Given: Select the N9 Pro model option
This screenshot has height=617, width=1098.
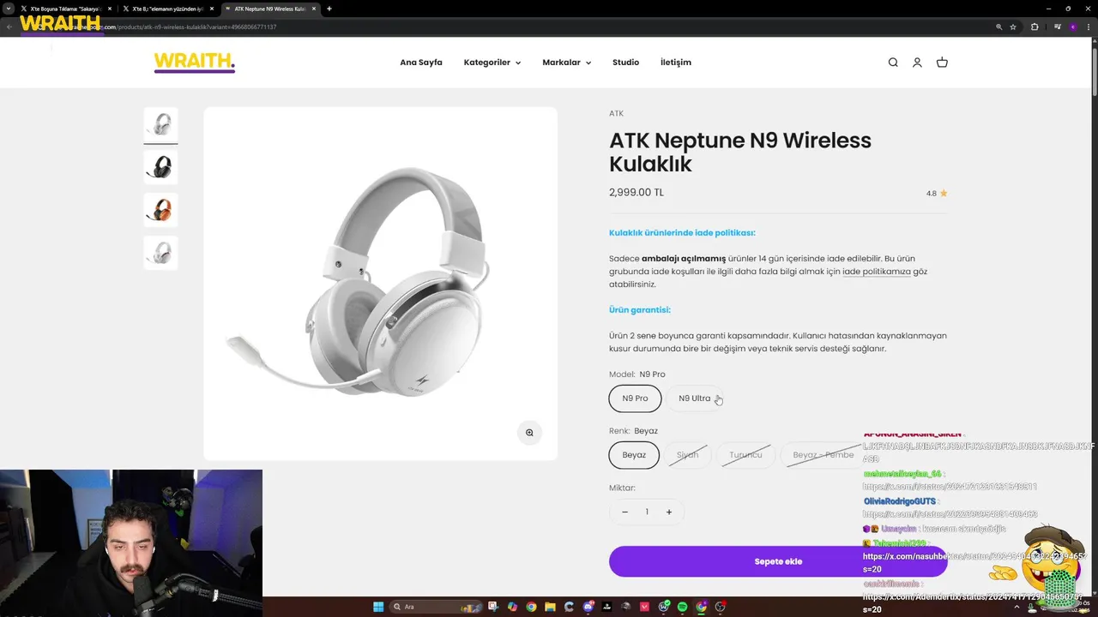Looking at the screenshot, I should click(x=635, y=398).
